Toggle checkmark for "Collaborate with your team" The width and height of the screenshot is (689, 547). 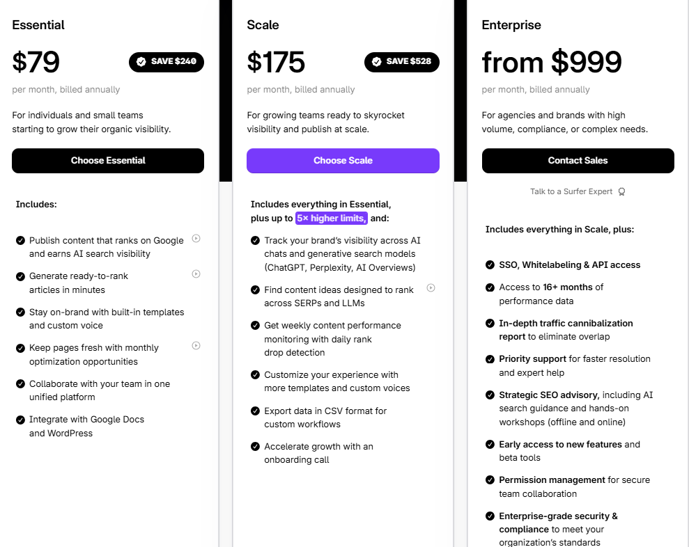20,383
